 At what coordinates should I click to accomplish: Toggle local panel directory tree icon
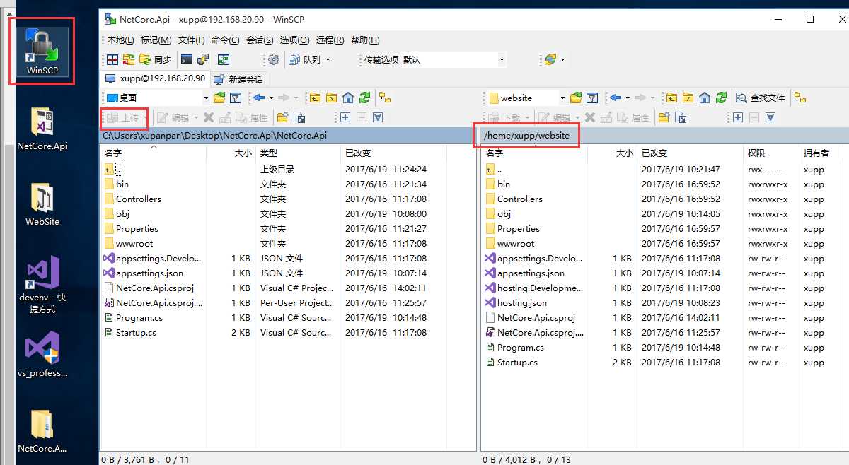point(385,98)
